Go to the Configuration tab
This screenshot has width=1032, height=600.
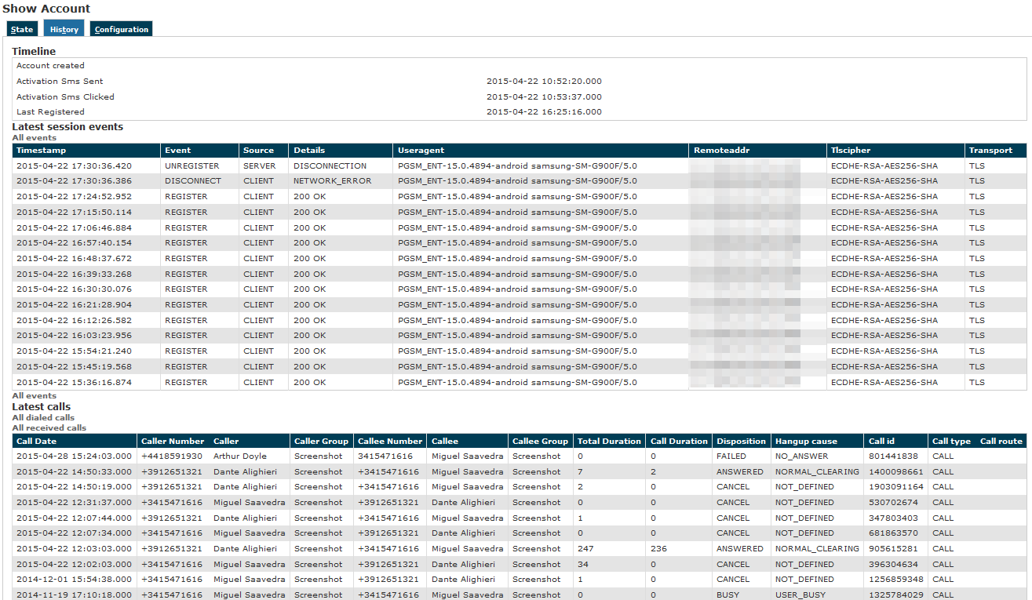pos(121,29)
